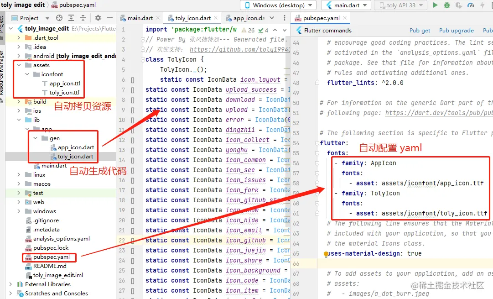This screenshot has width=493, height=299.
Task: Run with coverage via the shield icon
Action: pyautogui.click(x=459, y=5)
